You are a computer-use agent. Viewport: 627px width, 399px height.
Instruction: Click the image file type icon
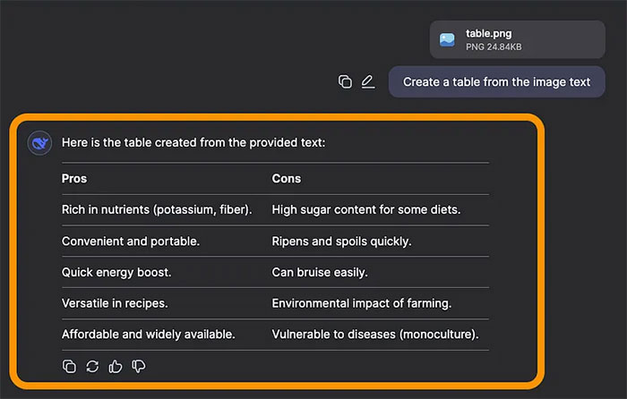coord(447,39)
